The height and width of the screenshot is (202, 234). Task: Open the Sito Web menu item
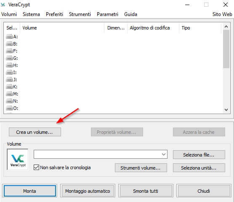(x=222, y=14)
